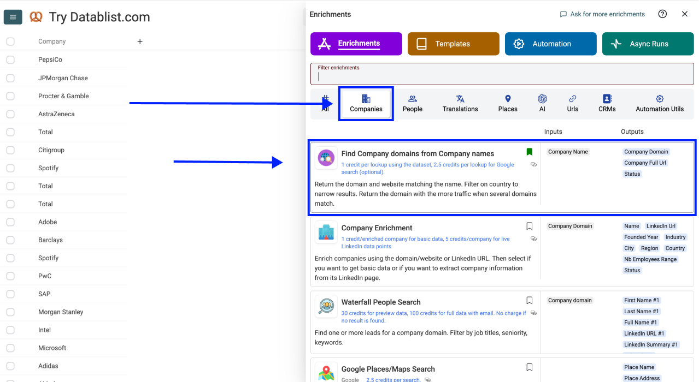Image resolution: width=699 pixels, height=382 pixels.
Task: Filter enrichments by AI category
Action: (x=542, y=103)
